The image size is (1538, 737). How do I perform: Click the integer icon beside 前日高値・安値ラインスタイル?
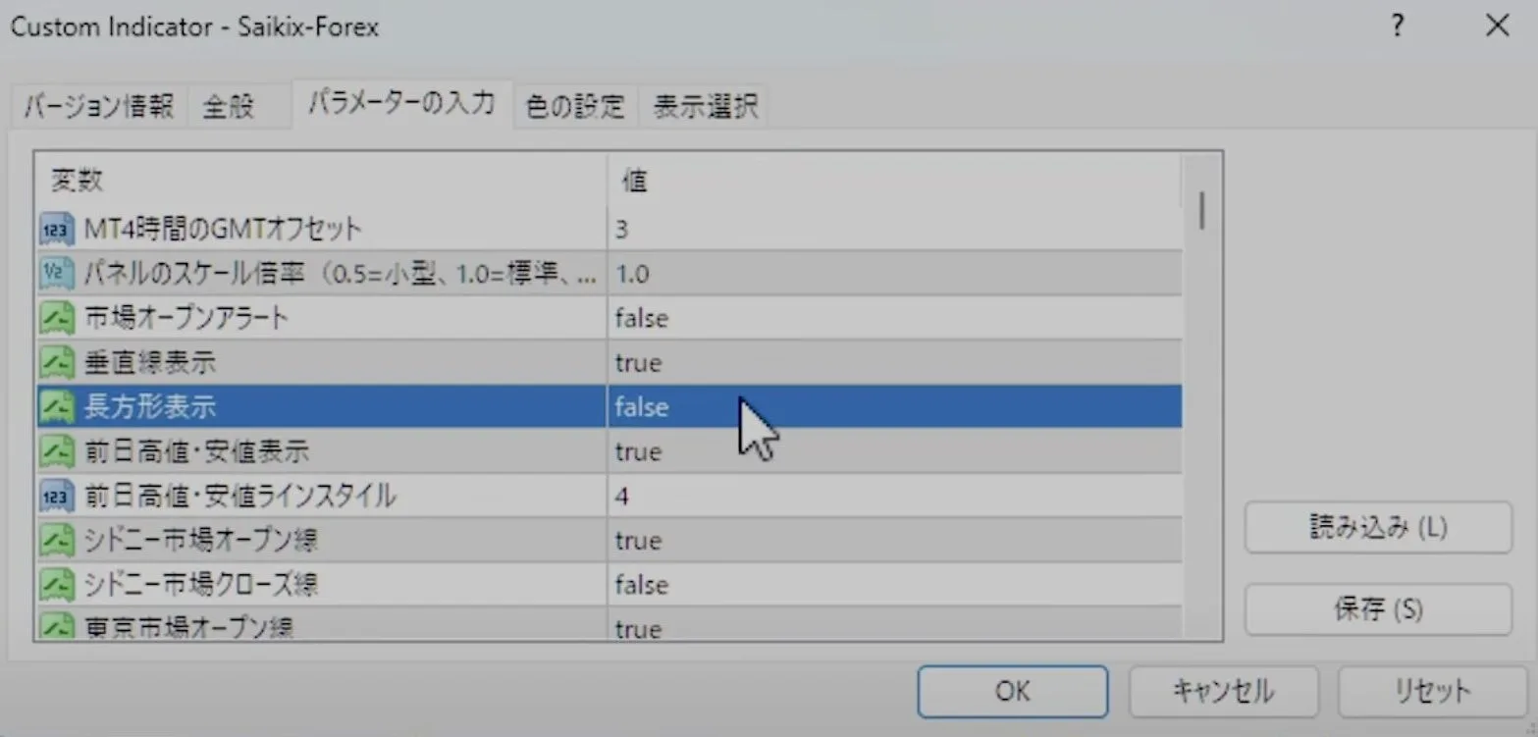[x=56, y=497]
